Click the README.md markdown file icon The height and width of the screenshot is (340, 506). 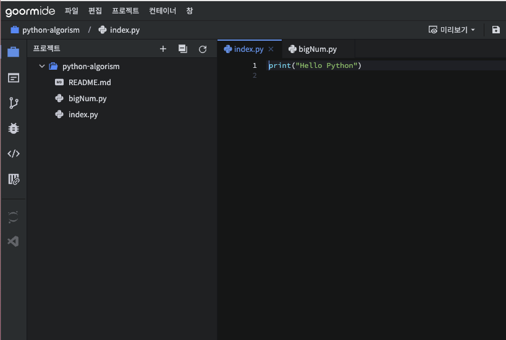point(59,82)
